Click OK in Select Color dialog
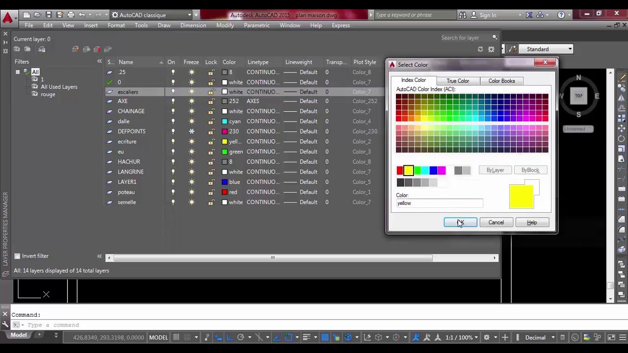This screenshot has width=628, height=353. [x=460, y=223]
